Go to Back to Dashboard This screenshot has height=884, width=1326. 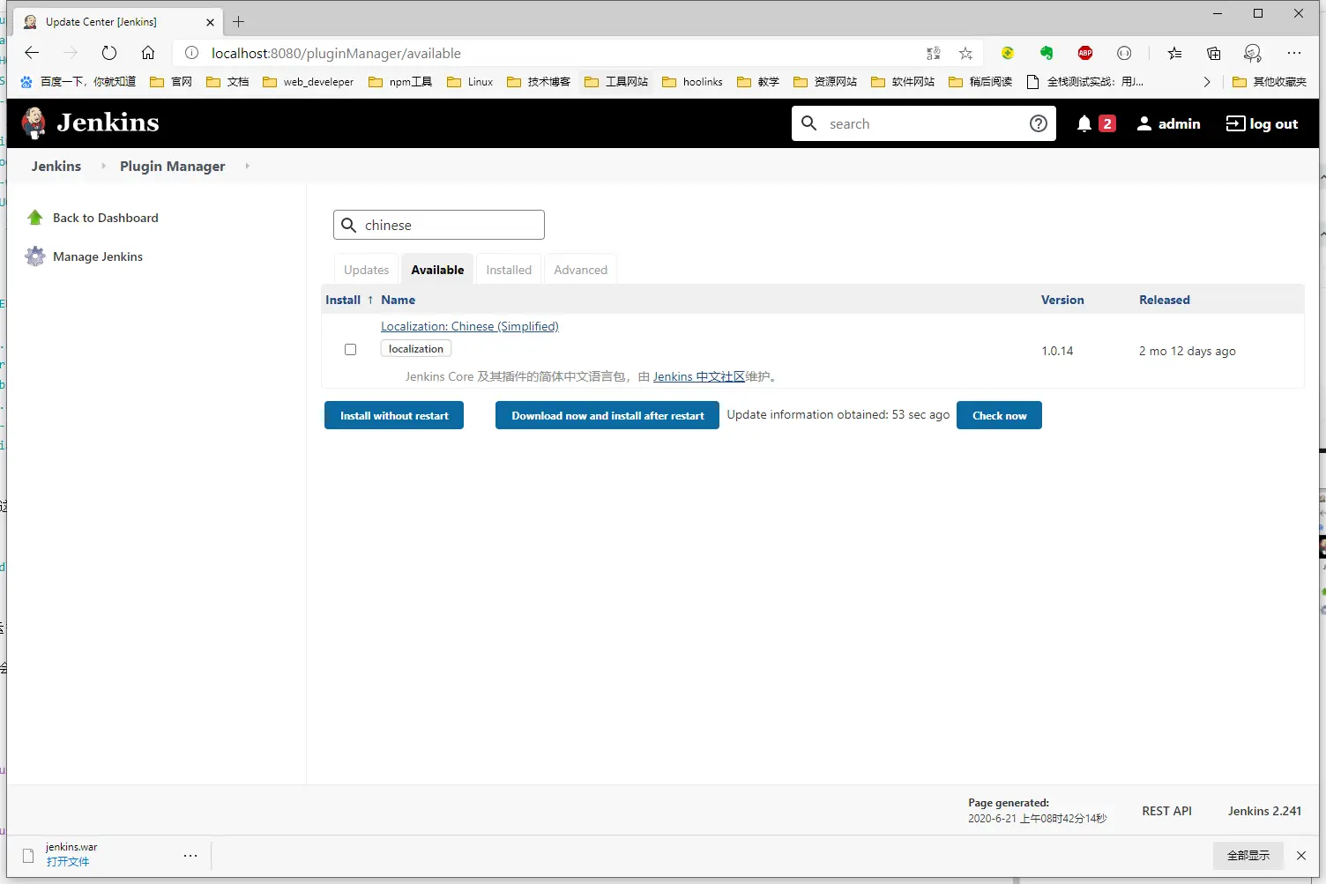pyautogui.click(x=106, y=218)
